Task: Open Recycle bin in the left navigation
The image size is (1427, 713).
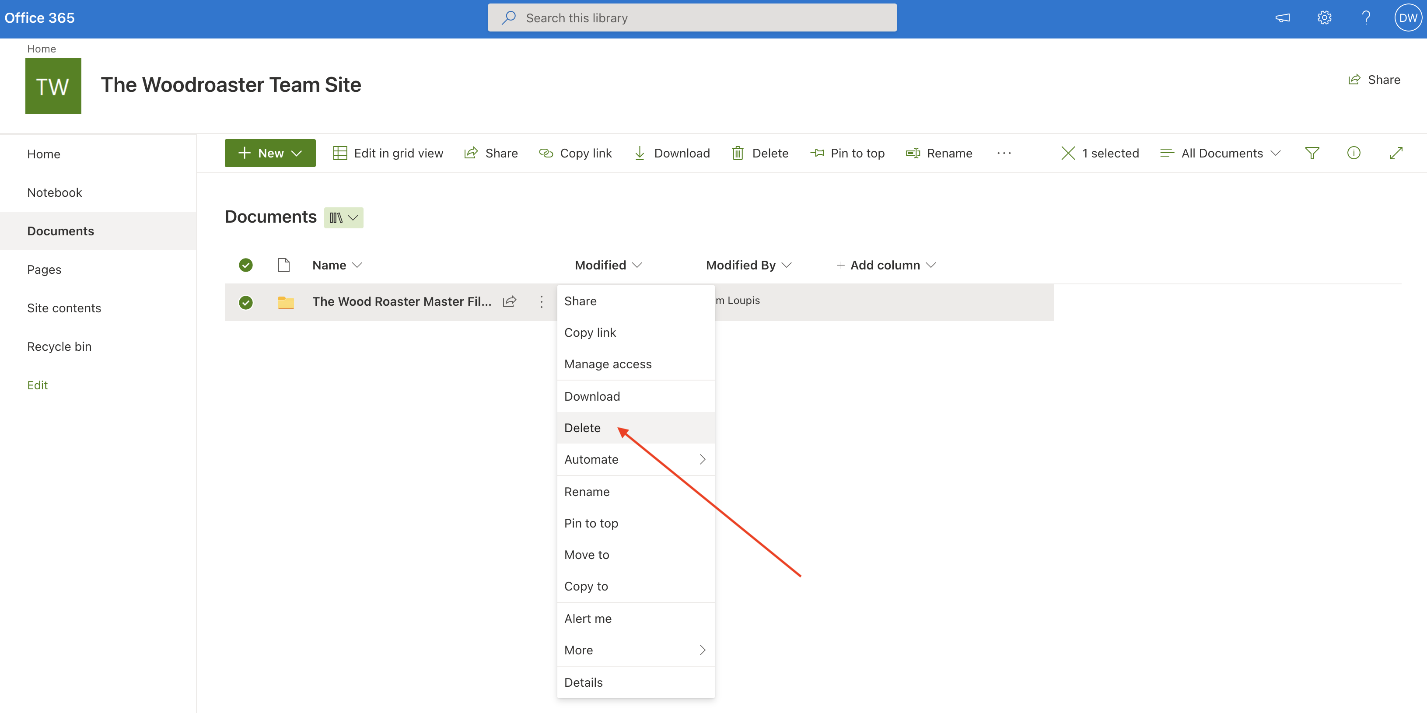Action: coord(59,346)
